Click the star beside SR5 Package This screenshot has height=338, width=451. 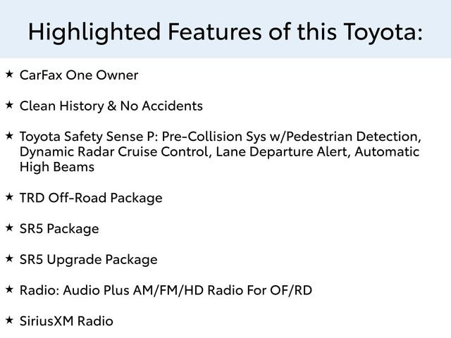click(x=9, y=228)
